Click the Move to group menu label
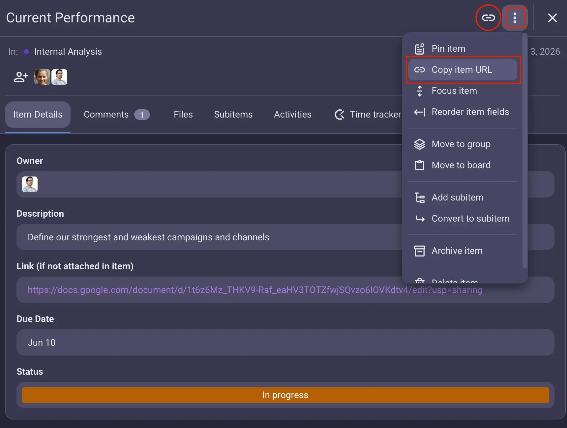The width and height of the screenshot is (567, 428). pos(461,144)
